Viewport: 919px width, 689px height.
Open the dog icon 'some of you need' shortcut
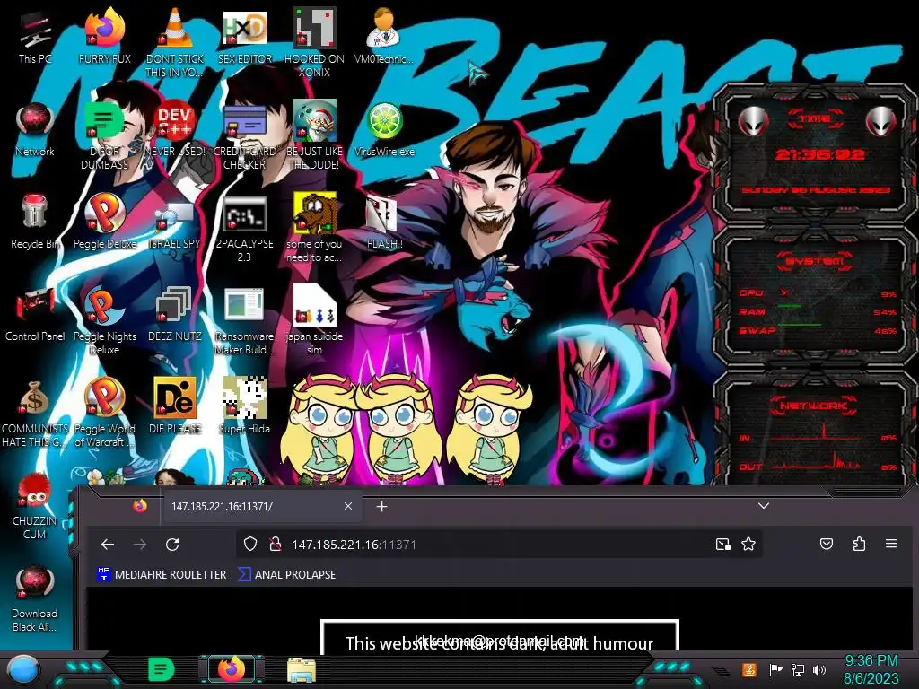click(314, 227)
